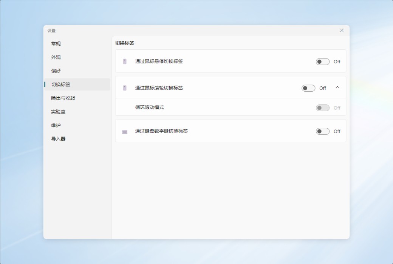This screenshot has height=264, width=393.
Task: Click the keyboard icon beside 通过键盘数字键切换标签
Action: click(x=125, y=132)
